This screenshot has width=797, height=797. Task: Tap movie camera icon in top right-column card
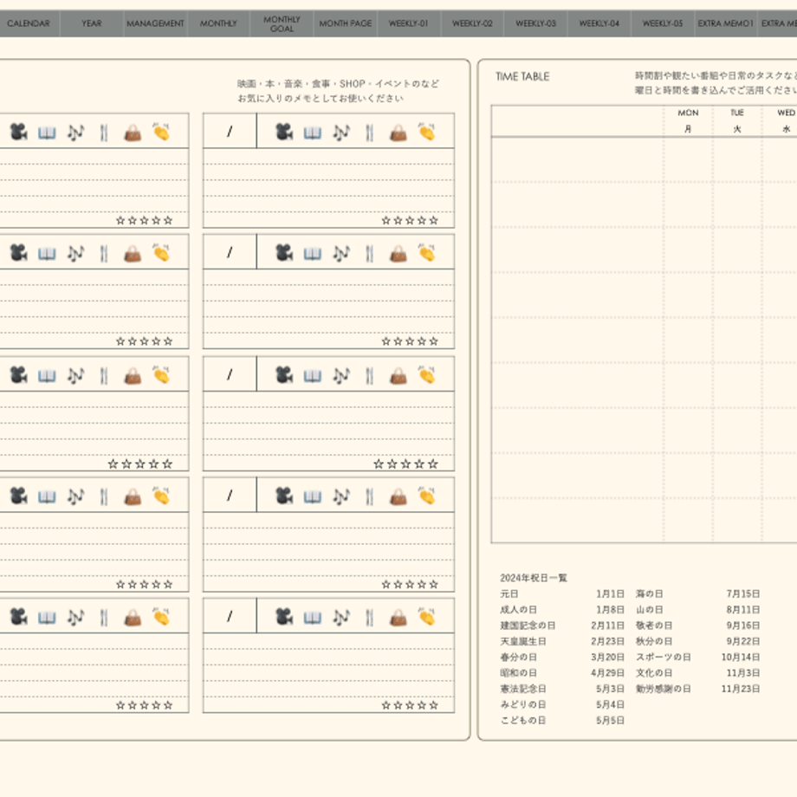pyautogui.click(x=284, y=133)
